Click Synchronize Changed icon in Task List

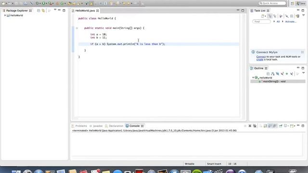pyautogui.click(x=297, y=16)
